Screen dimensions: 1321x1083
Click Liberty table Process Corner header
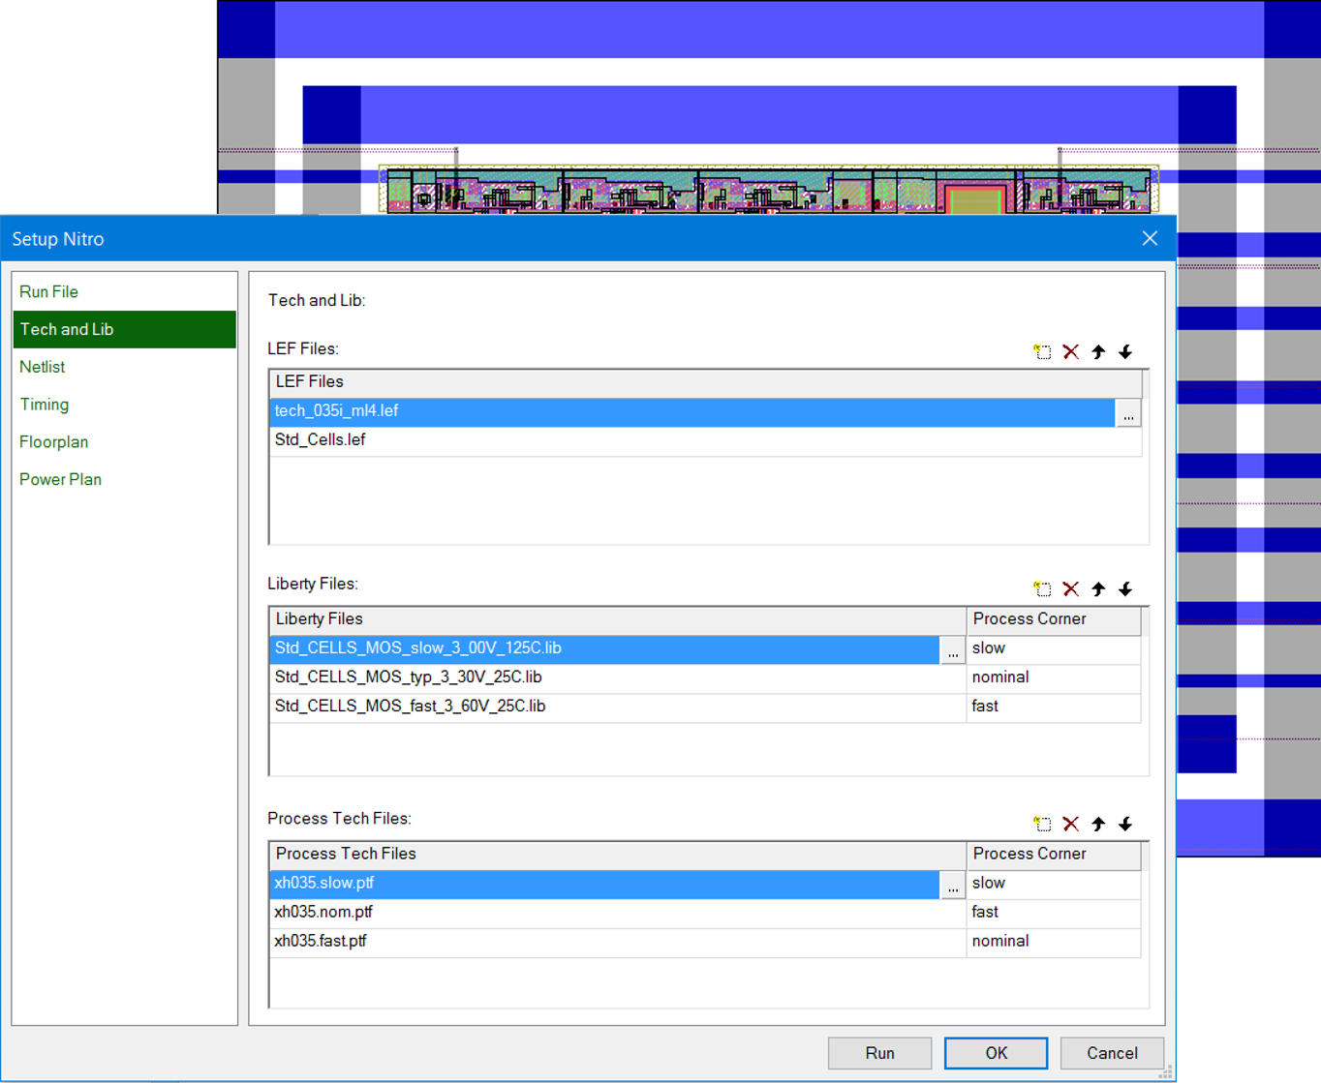(1054, 620)
